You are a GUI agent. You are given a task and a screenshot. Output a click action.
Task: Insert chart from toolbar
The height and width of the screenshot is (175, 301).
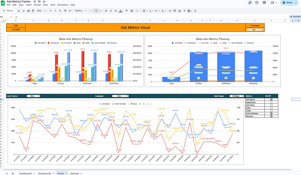(179, 11)
